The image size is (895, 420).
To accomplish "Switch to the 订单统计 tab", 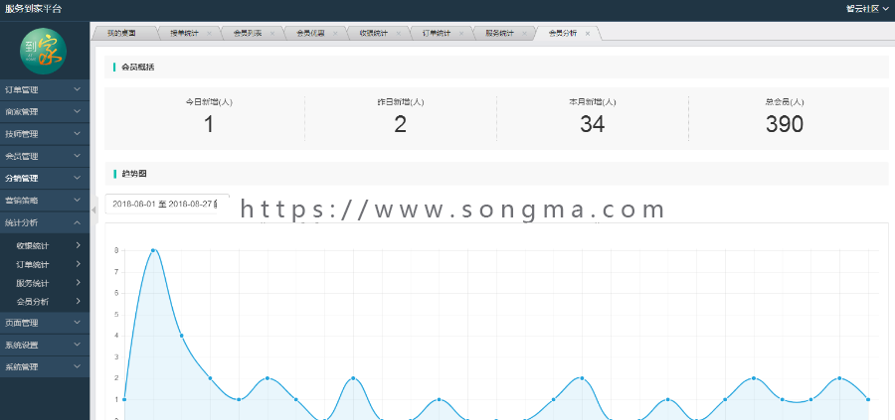I will tap(437, 34).
